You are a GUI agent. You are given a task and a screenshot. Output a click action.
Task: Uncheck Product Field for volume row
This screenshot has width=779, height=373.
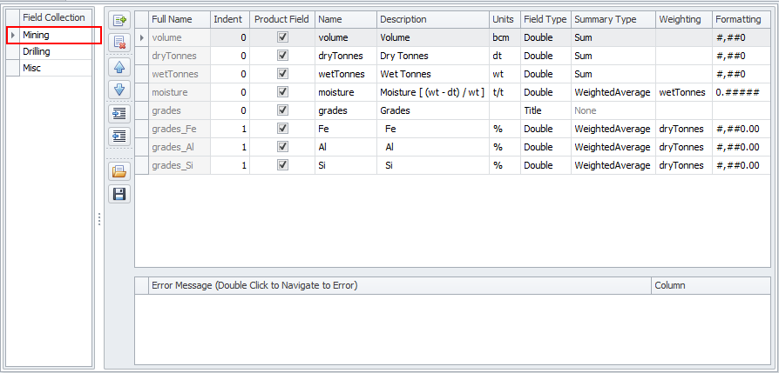[282, 37]
